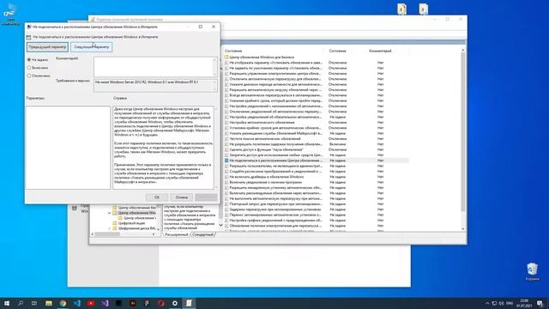Viewport: 549px width, 309px height.
Task: Open Task View on the taskbar
Action: pos(34,303)
